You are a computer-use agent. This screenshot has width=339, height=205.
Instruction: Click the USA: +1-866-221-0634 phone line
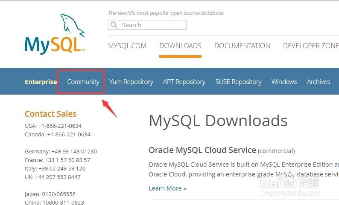pos(53,126)
